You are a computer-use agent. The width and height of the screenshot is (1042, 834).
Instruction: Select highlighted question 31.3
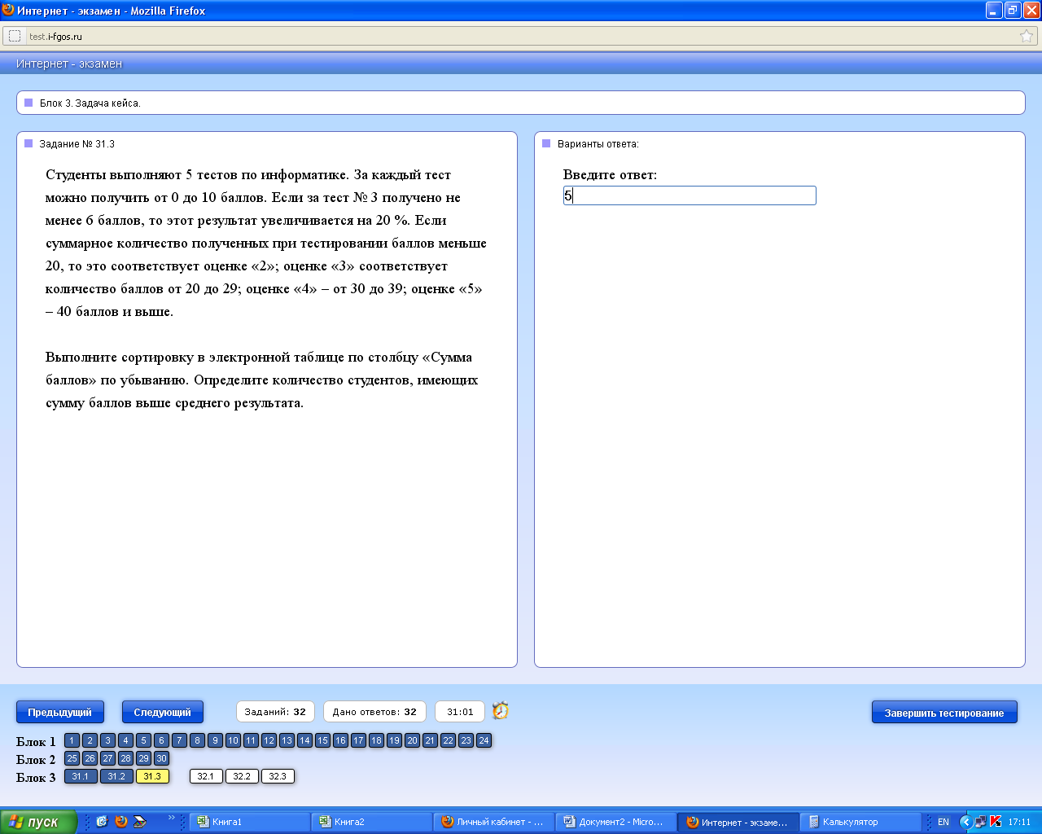pyautogui.click(x=152, y=776)
